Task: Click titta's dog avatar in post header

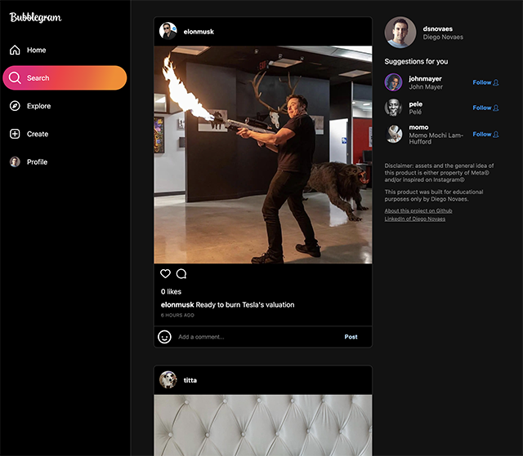Action: 168,380
